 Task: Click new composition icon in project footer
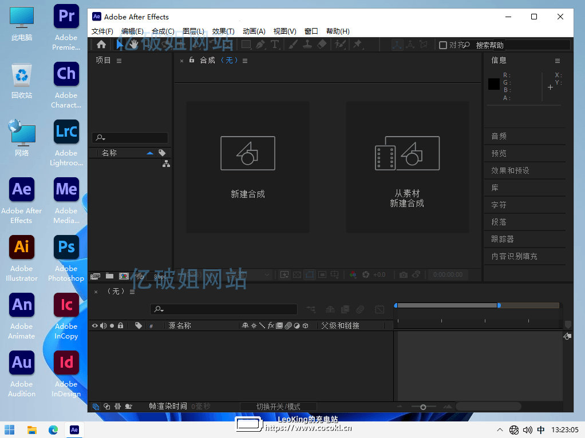pos(124,276)
